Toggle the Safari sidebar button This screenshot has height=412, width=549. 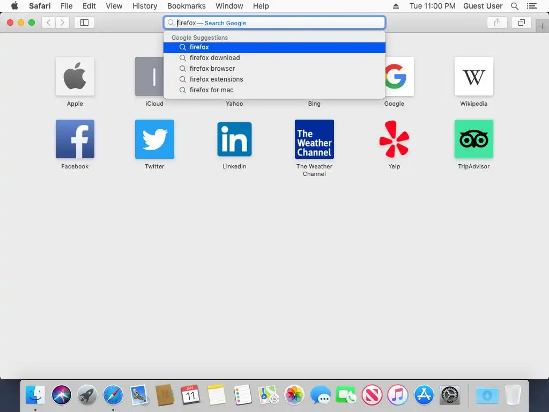click(x=84, y=23)
